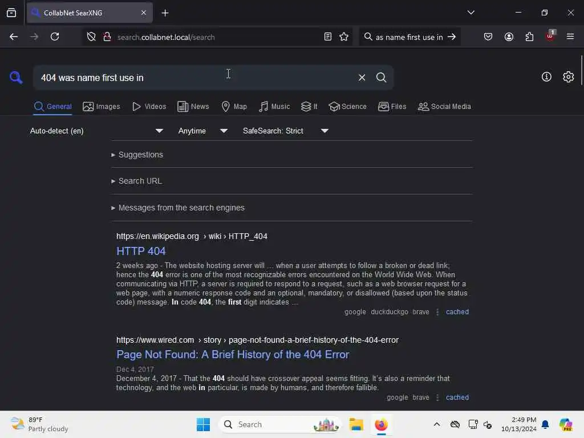Open Pocket save icon
This screenshot has height=438, width=584.
click(x=488, y=36)
